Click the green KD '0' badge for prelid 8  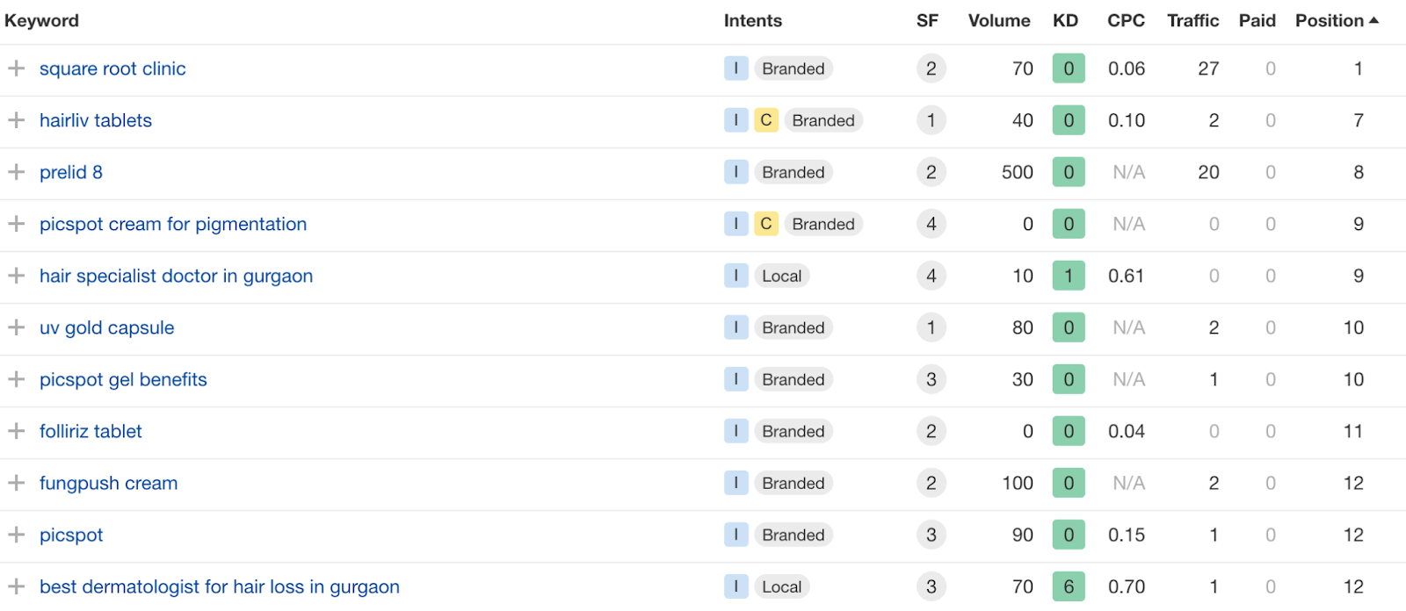point(1069,172)
